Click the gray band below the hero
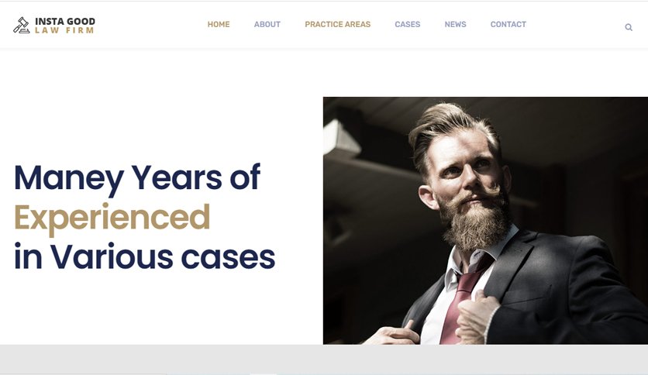 point(324,359)
